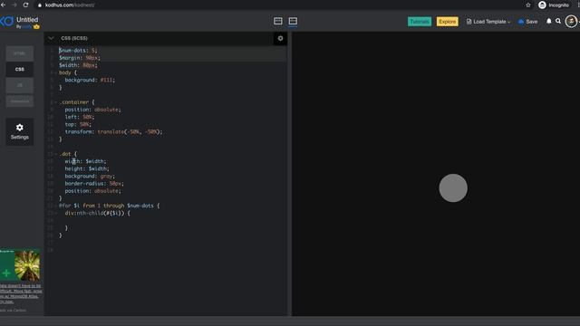Click the padlock icon in address bar
The image size is (580, 326).
40,5
